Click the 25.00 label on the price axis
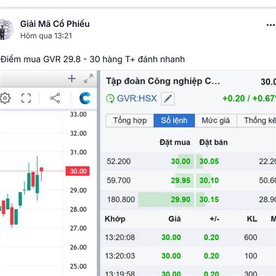 (x=78, y=266)
